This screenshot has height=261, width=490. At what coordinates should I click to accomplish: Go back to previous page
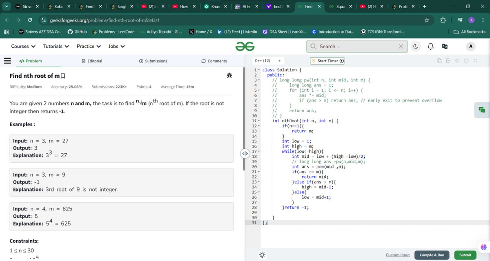pos(7,20)
